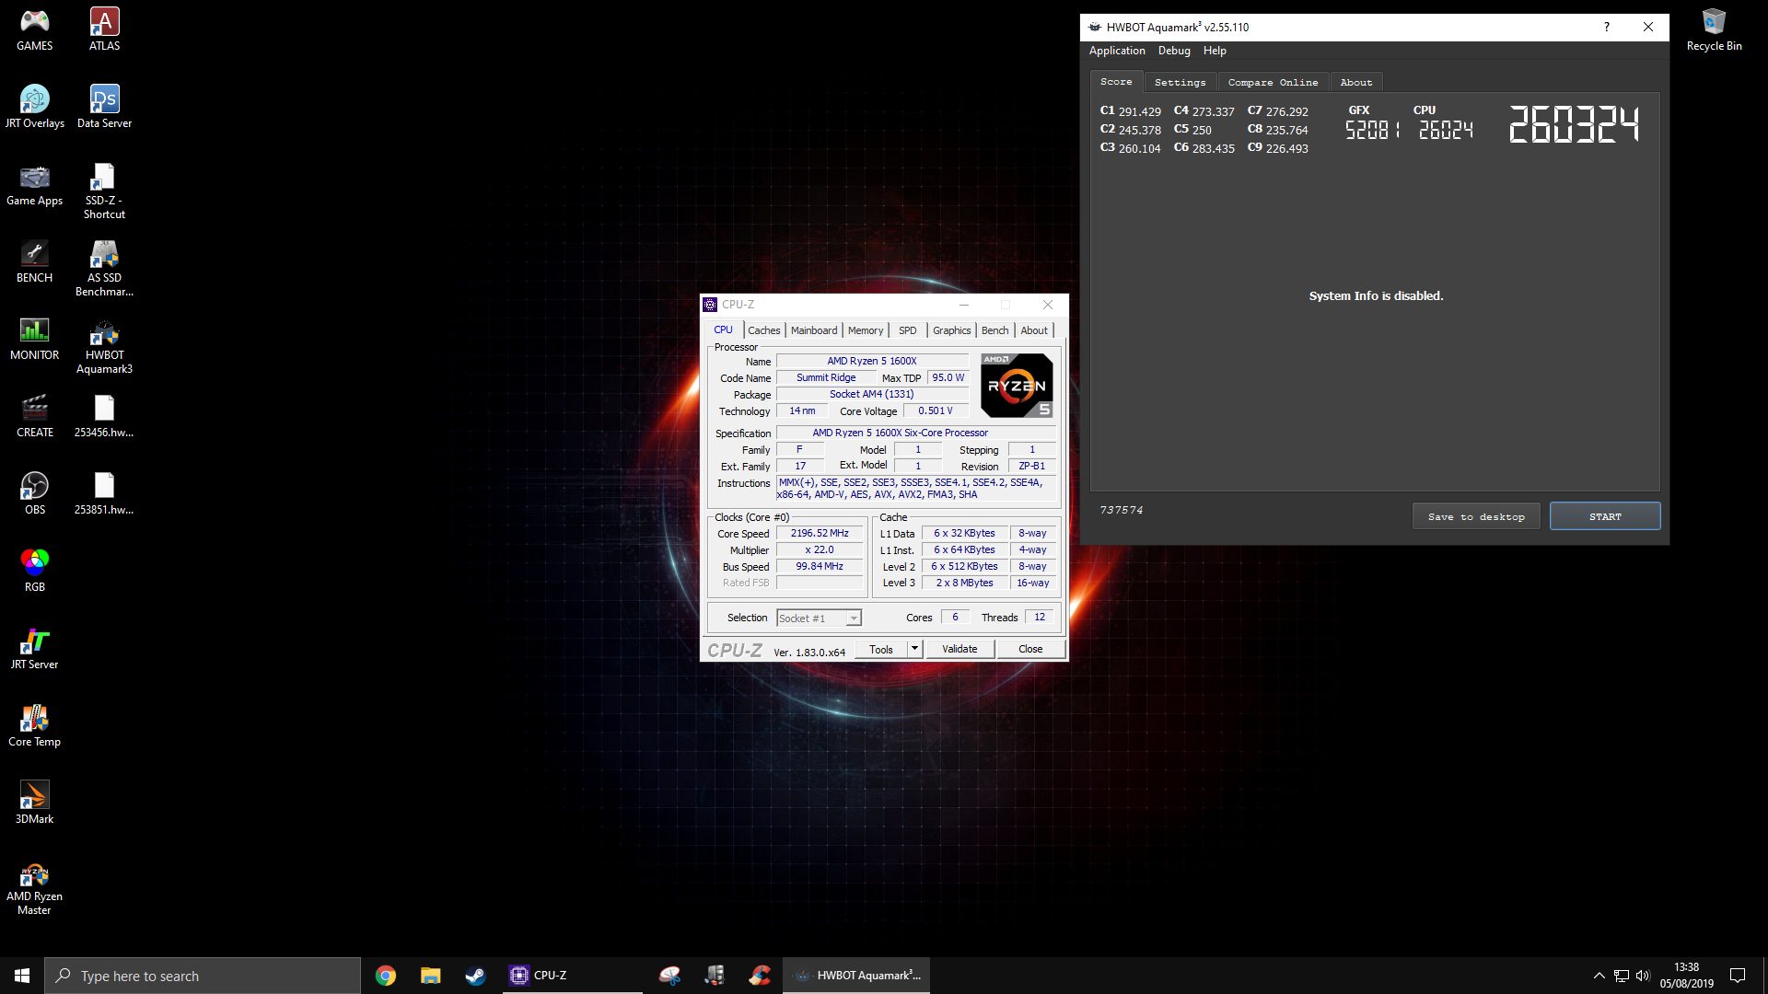This screenshot has height=994, width=1768.
Task: Open the SPD tab in CPU-Z
Action: pyautogui.click(x=908, y=330)
